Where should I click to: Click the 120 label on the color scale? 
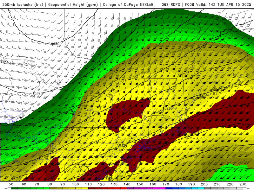tap(101, 184)
